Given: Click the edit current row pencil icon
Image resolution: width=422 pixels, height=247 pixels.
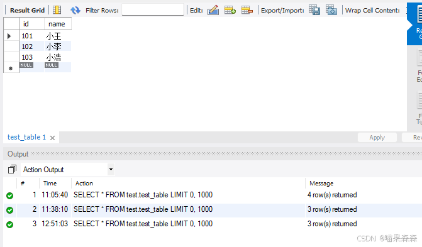Looking at the screenshot, I should click(213, 10).
